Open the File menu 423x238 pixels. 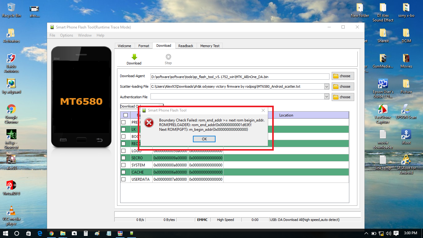[52, 35]
